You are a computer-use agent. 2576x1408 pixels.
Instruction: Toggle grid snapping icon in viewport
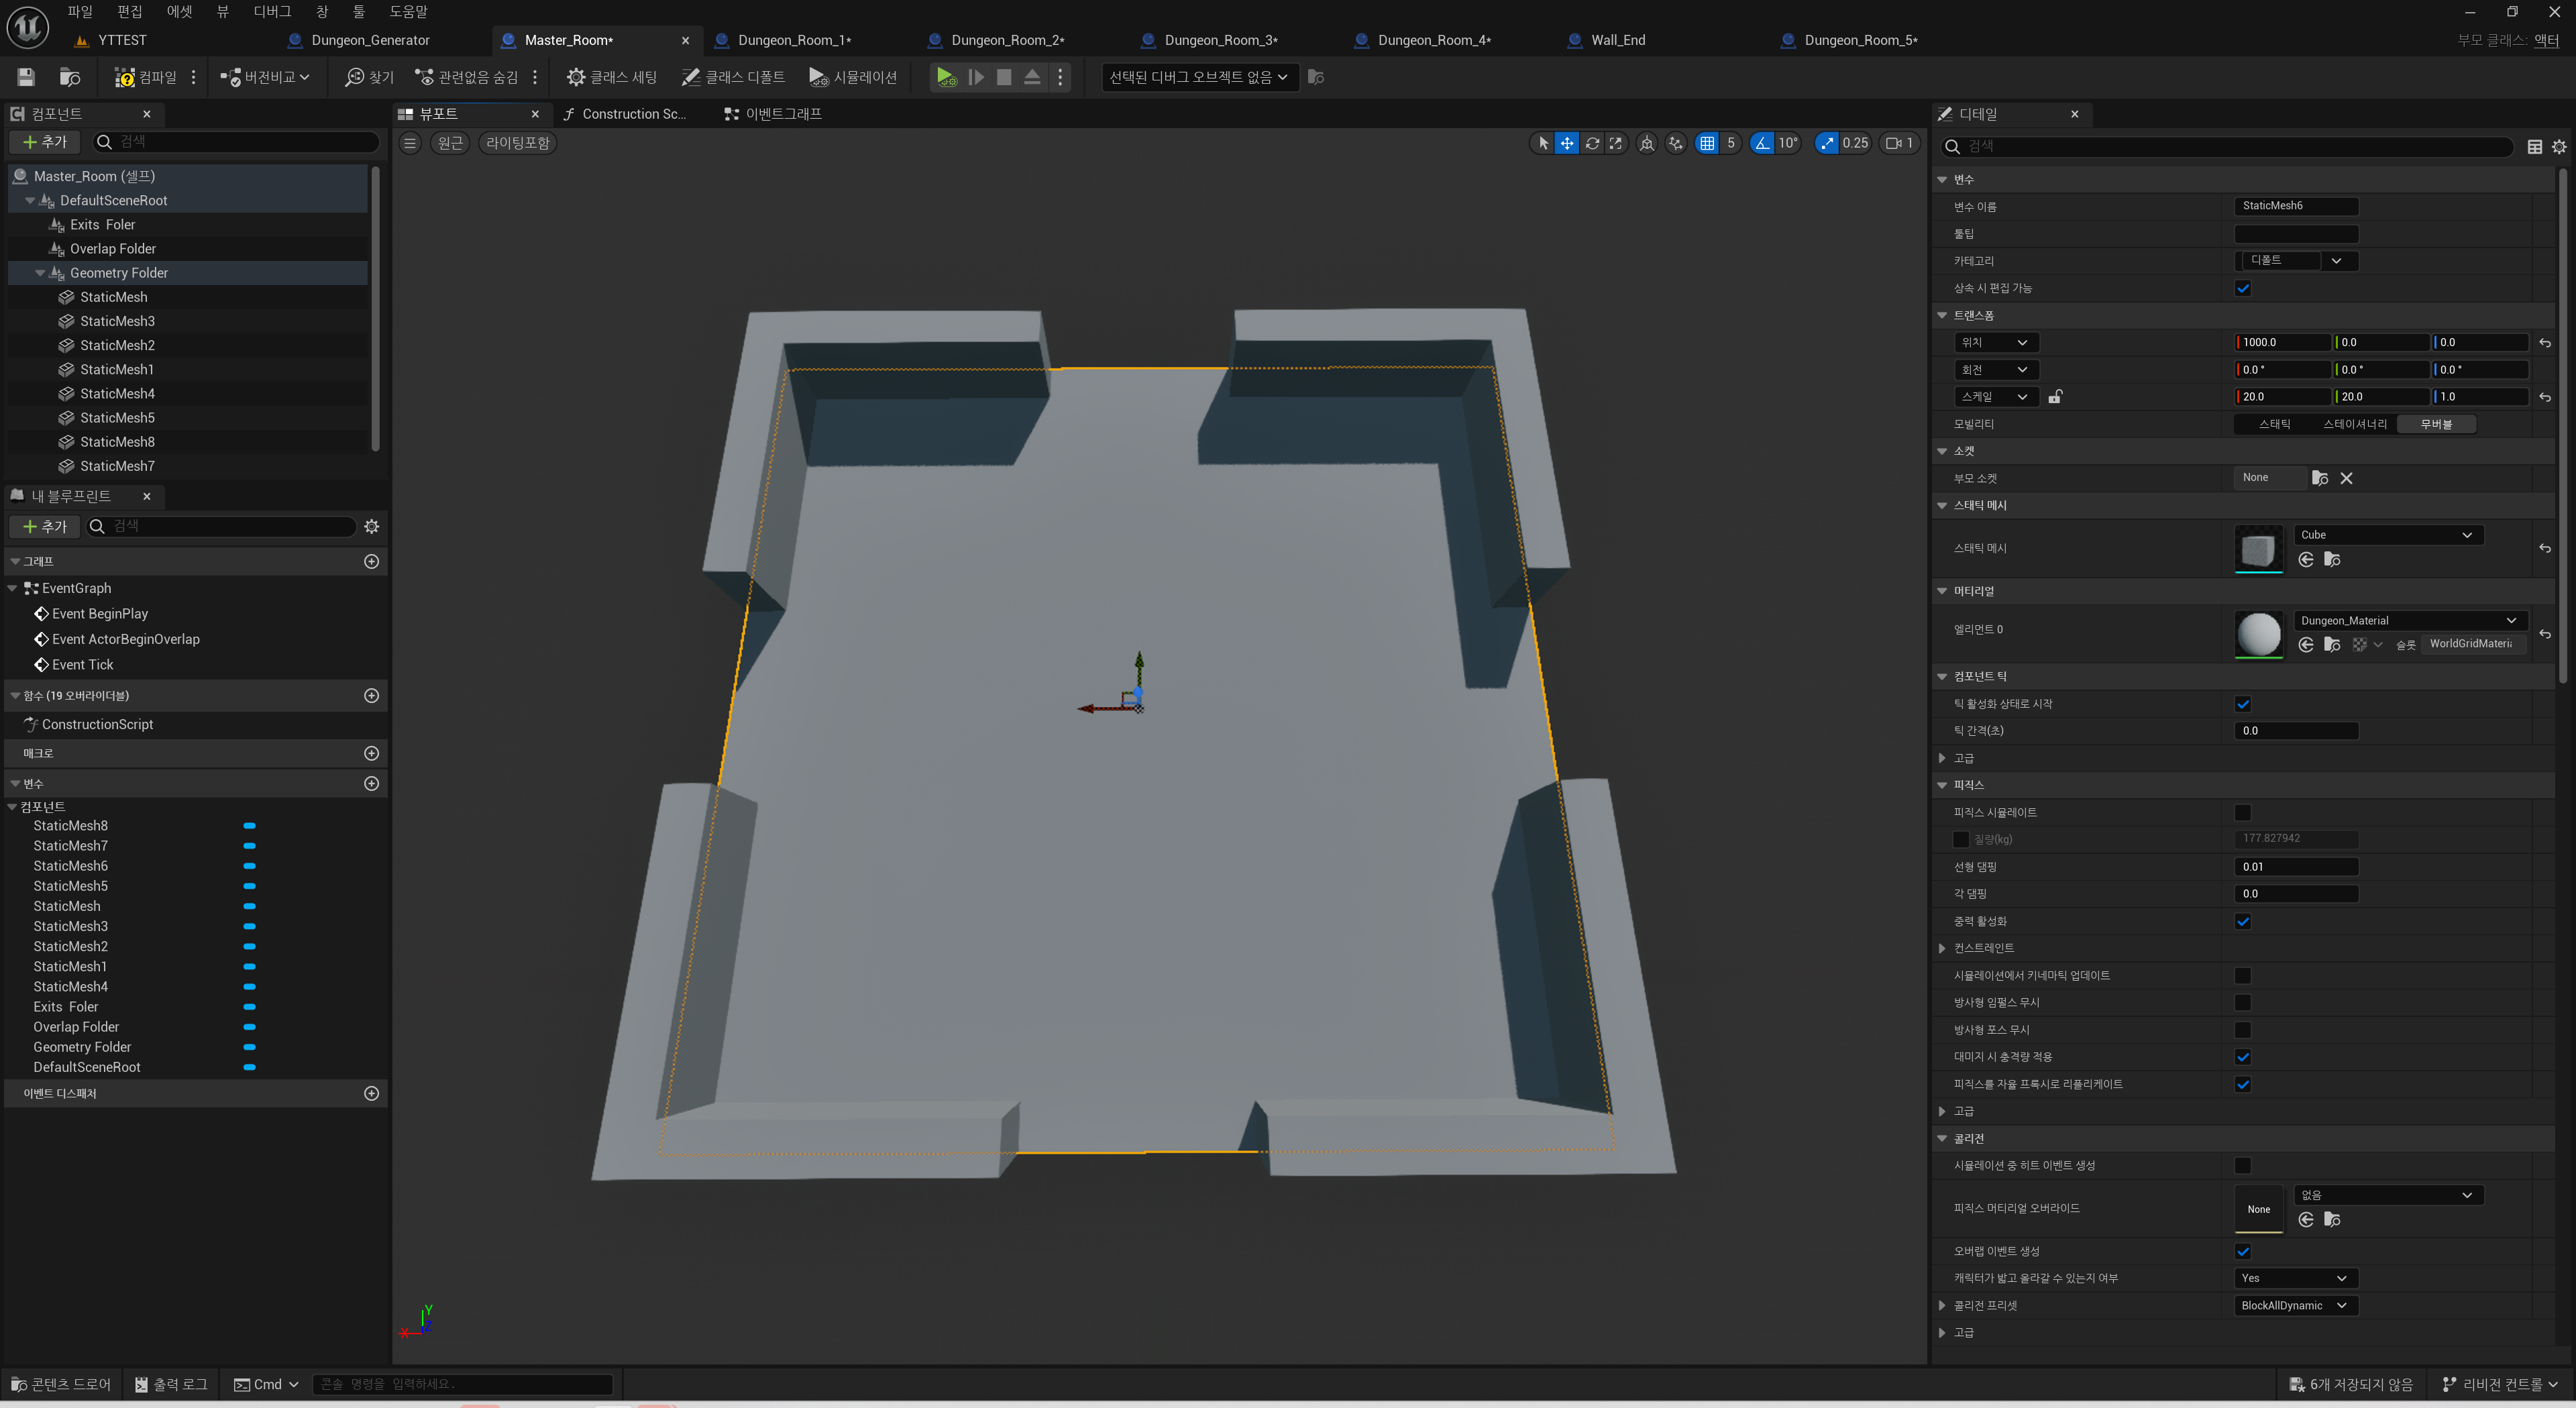(x=1707, y=143)
